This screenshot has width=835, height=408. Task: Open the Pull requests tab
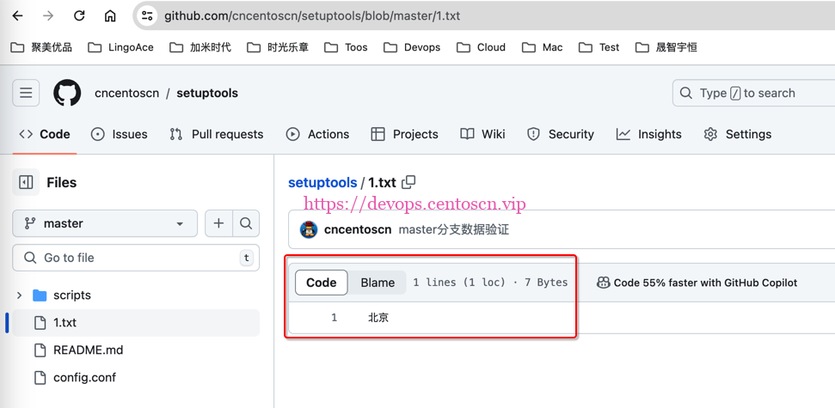(217, 134)
